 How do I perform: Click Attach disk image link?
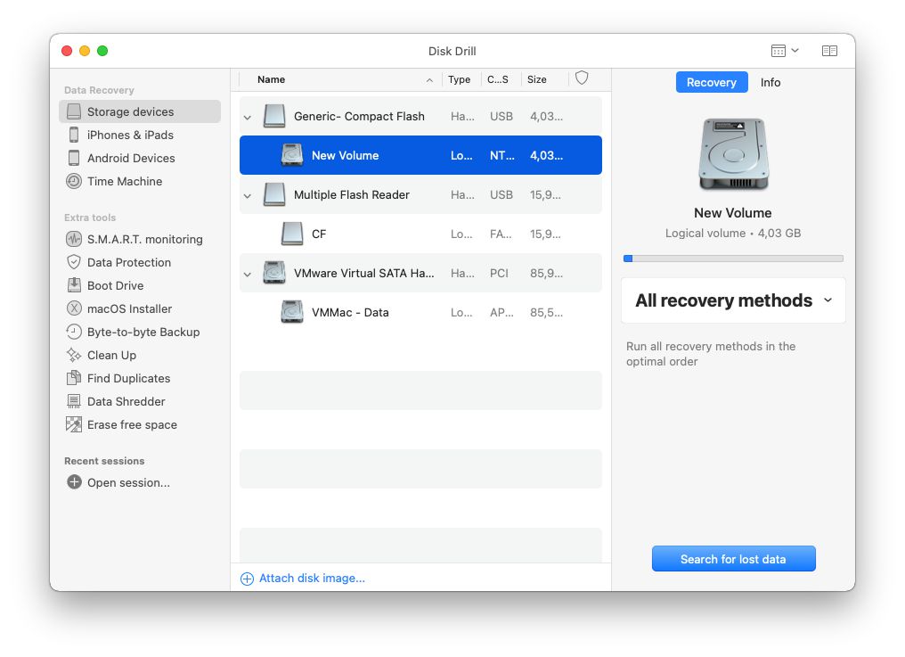coord(312,578)
